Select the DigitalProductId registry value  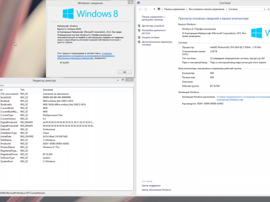point(9,122)
